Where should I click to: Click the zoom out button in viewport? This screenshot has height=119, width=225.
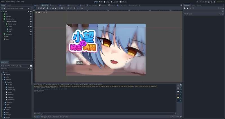click(x=39, y=13)
